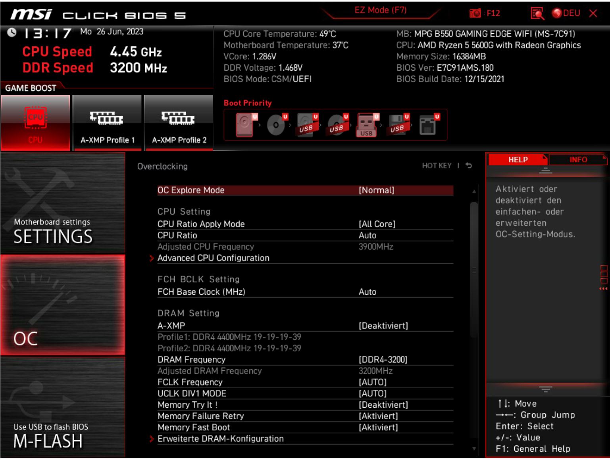Click the CPU Speed 4.45 GHz readout
The width and height of the screenshot is (610, 460).
92,52
